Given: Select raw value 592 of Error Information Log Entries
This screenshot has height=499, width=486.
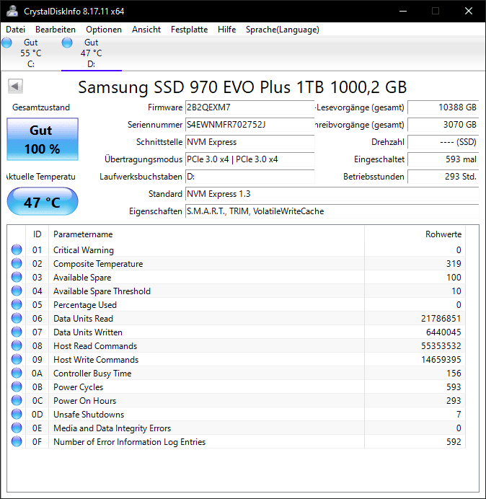Looking at the screenshot, I should click(454, 442).
